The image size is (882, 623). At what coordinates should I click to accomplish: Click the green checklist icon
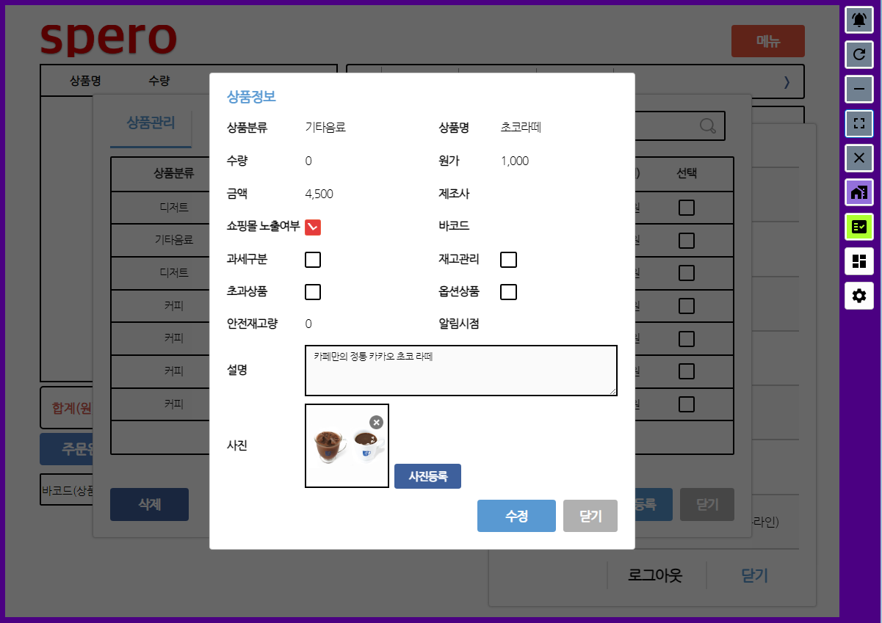click(x=858, y=227)
